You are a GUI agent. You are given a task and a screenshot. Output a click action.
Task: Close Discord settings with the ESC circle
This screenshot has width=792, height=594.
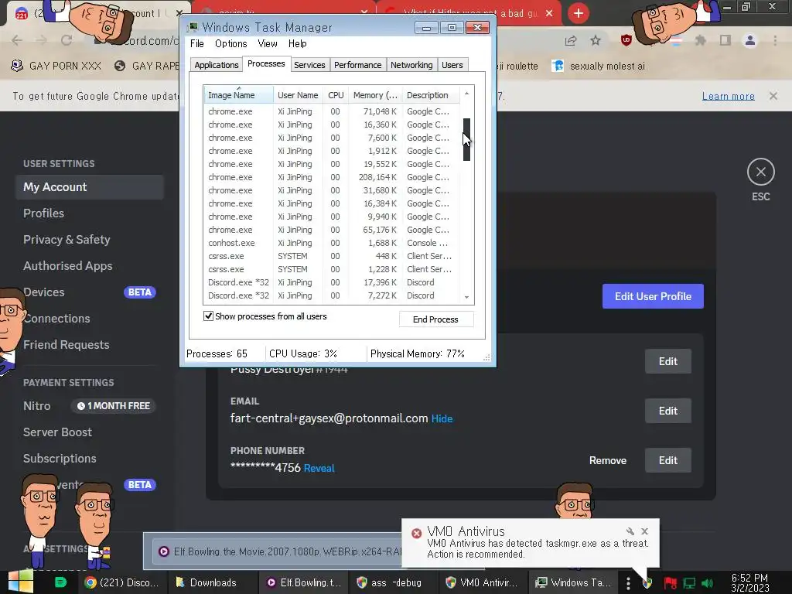(x=761, y=172)
